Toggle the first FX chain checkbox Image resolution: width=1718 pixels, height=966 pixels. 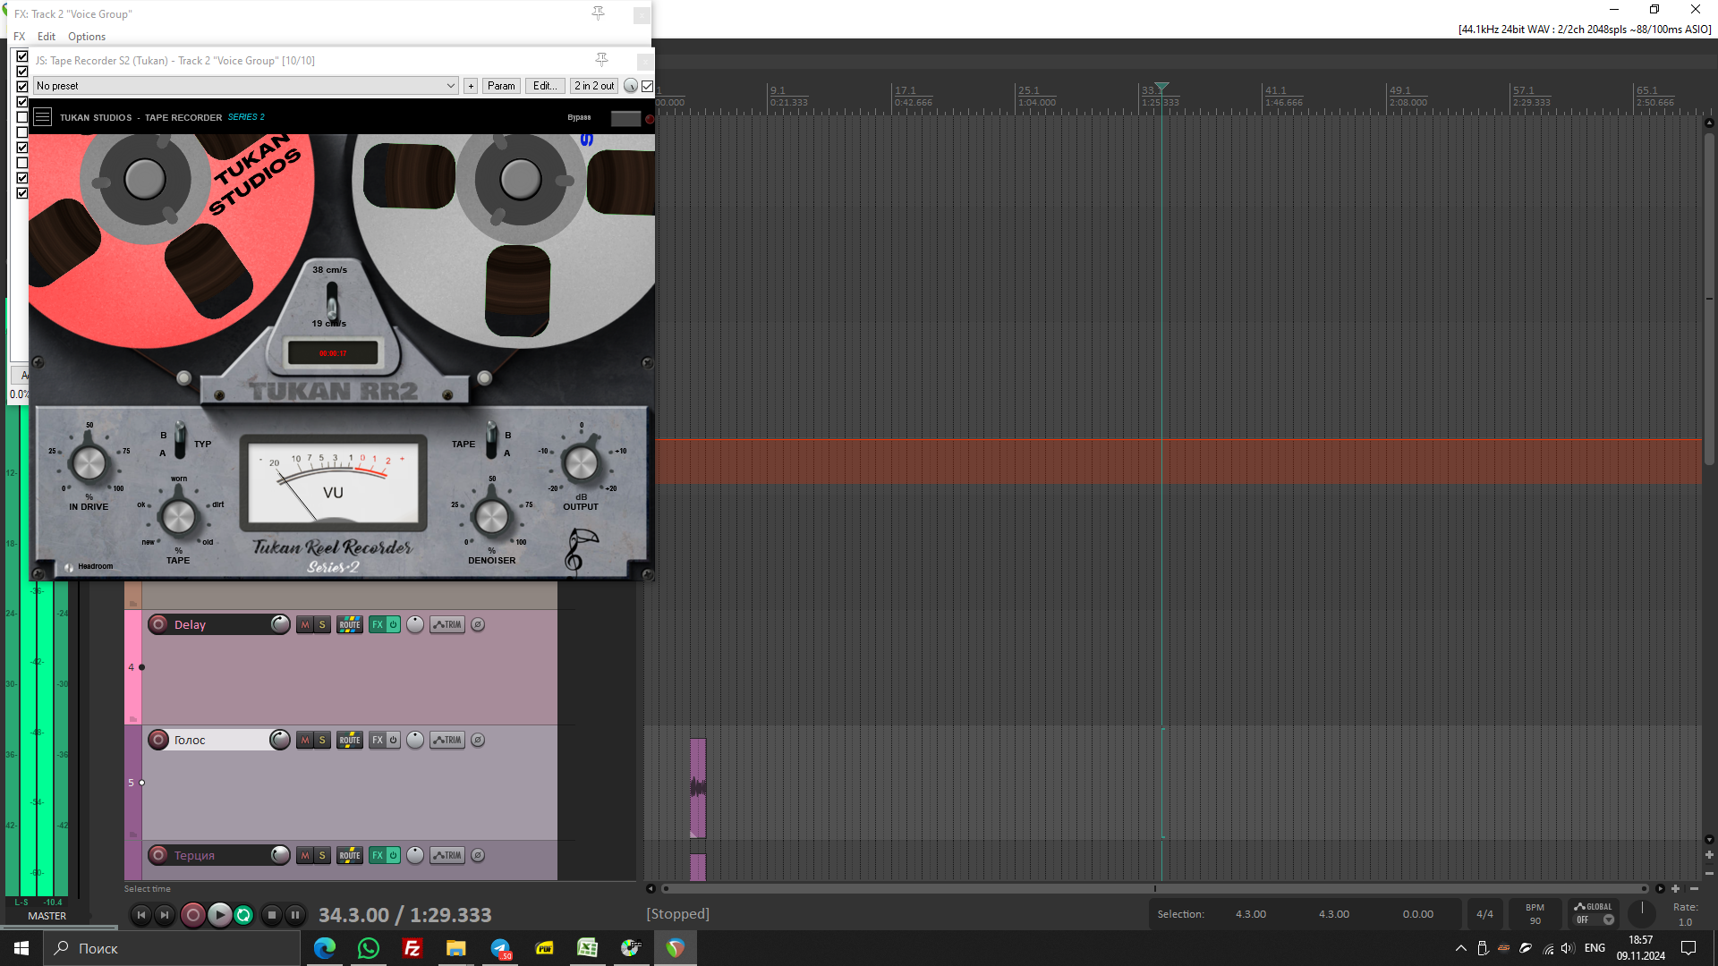22,55
